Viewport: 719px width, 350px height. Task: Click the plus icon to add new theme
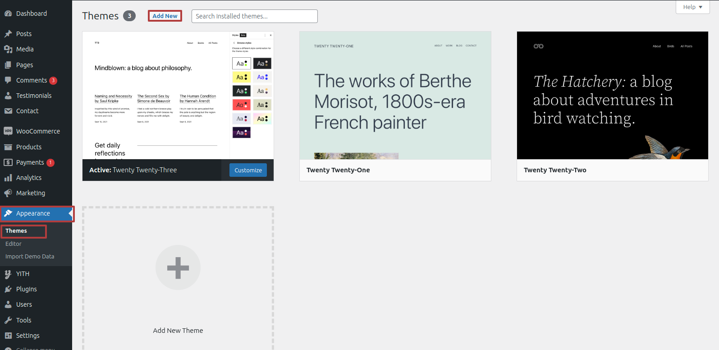tap(178, 267)
